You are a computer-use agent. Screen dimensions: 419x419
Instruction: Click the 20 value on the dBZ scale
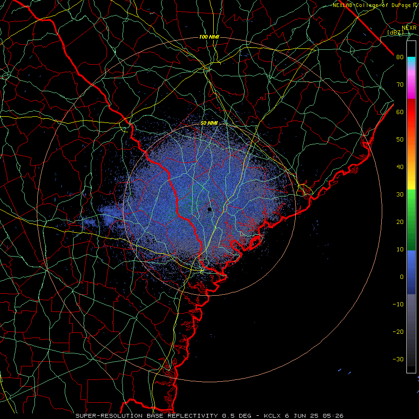click(400, 222)
